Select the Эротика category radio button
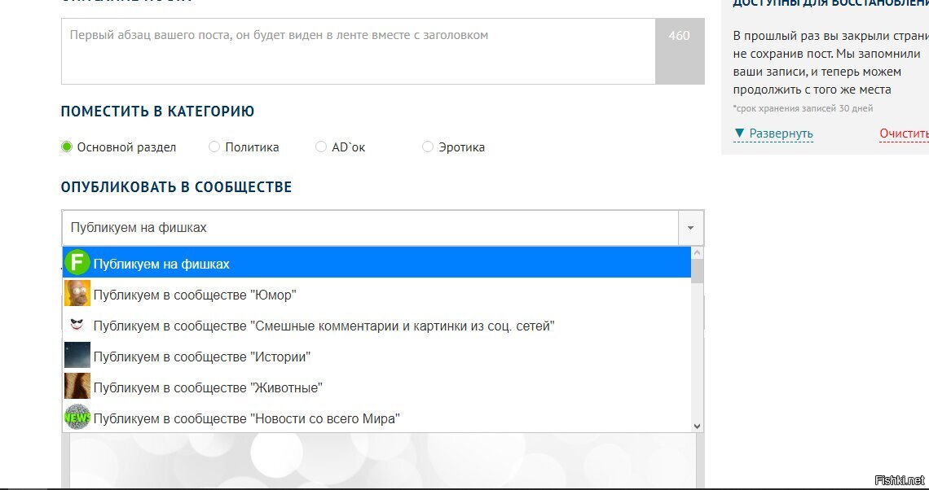This screenshot has width=929, height=490. (x=428, y=147)
